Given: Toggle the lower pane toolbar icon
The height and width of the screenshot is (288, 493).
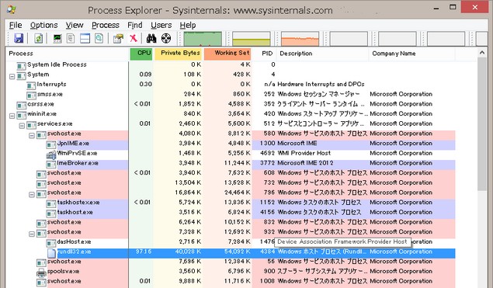Looking at the screenshot, I should coord(85,38).
